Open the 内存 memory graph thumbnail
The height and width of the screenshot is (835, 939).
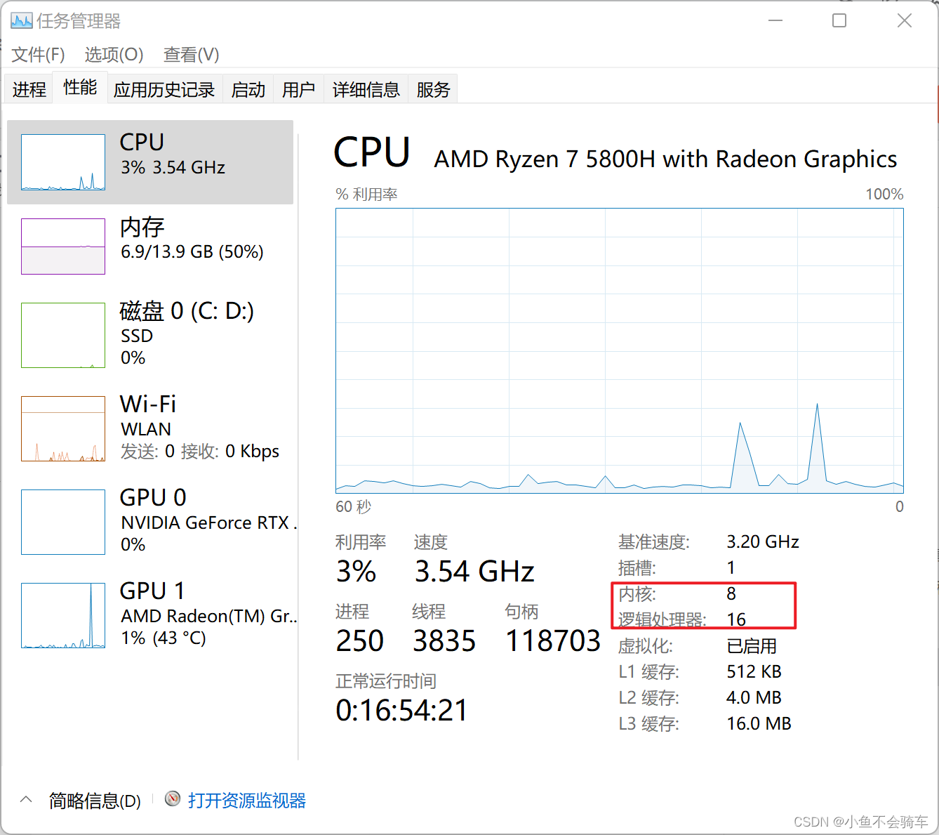point(63,246)
